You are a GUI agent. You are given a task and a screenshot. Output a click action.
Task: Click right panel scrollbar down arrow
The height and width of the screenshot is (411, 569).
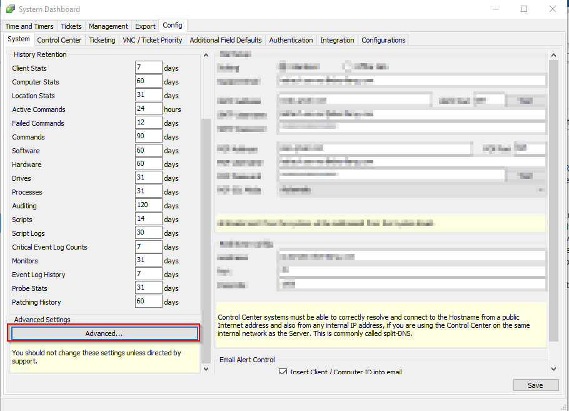[x=553, y=370]
